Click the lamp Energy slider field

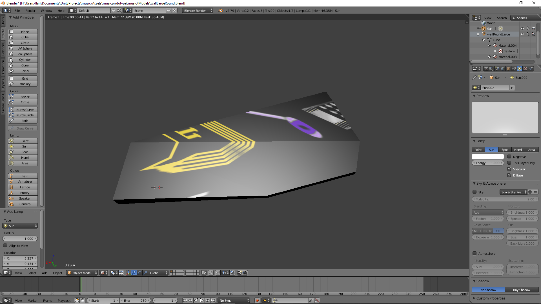pos(488,163)
